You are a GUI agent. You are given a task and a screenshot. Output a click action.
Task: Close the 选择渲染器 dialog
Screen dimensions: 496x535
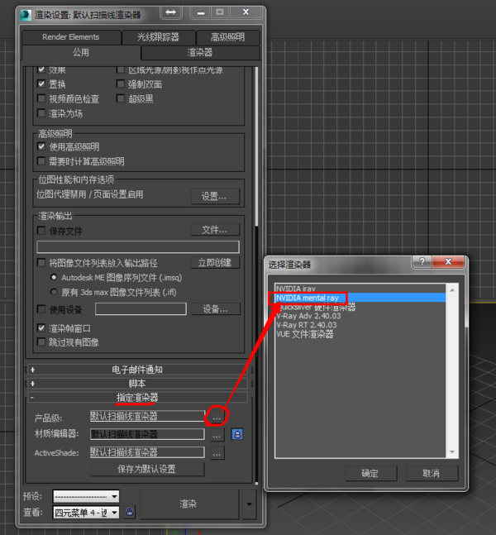(448, 261)
